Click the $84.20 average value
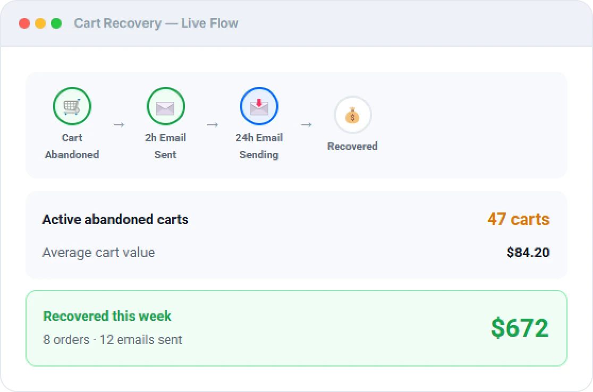Screen dimensions: 593x392 click(x=528, y=252)
